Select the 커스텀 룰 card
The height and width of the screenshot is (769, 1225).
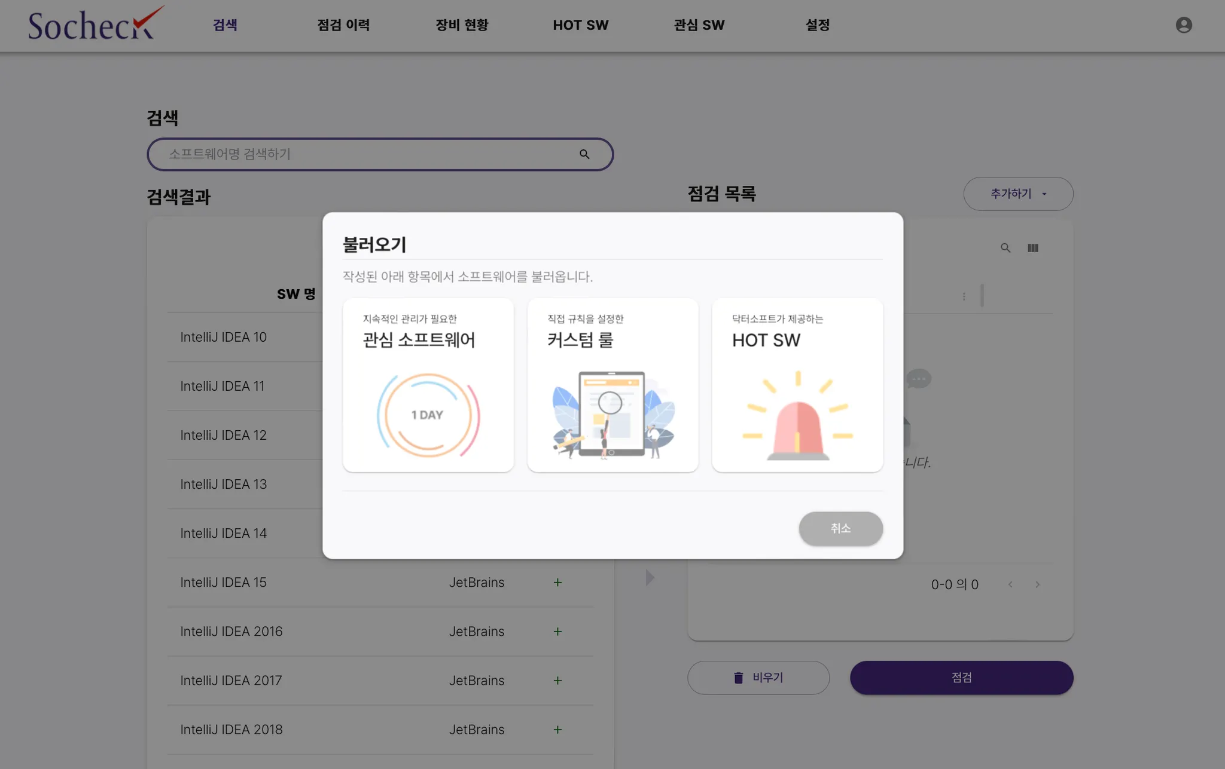pyautogui.click(x=612, y=385)
